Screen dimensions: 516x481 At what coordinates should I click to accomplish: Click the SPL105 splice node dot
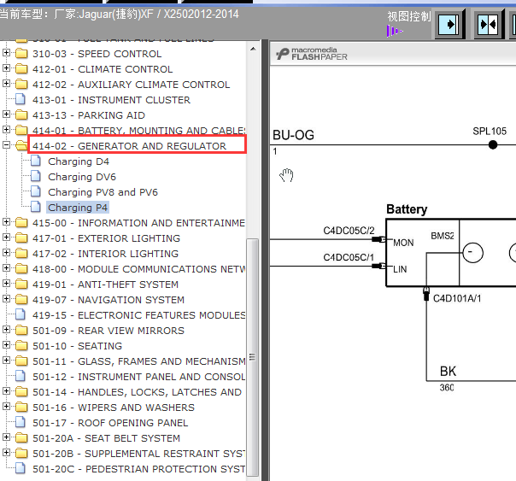click(493, 144)
